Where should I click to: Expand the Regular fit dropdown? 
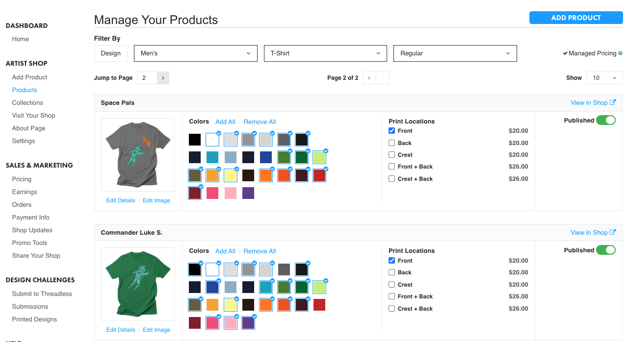(x=455, y=53)
